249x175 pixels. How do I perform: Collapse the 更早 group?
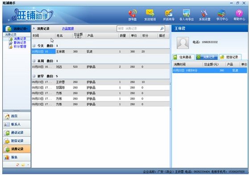[x=34, y=76]
